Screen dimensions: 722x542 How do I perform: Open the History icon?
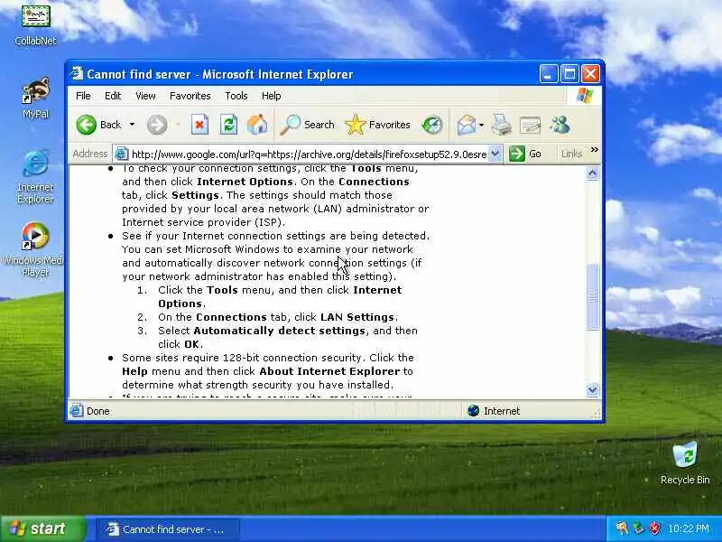click(432, 125)
